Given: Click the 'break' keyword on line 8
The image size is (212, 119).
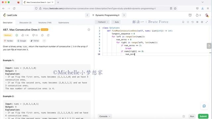Looking at the screenshot, I should [x=128, y=48].
